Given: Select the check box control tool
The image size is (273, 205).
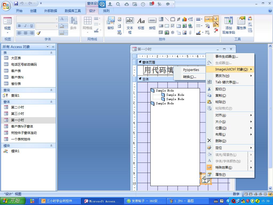Looking at the screenshot, I should coord(172,26).
